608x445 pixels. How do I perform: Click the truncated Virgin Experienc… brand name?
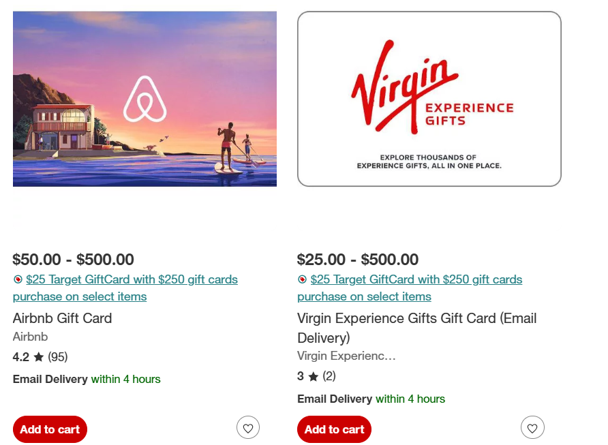pos(346,356)
